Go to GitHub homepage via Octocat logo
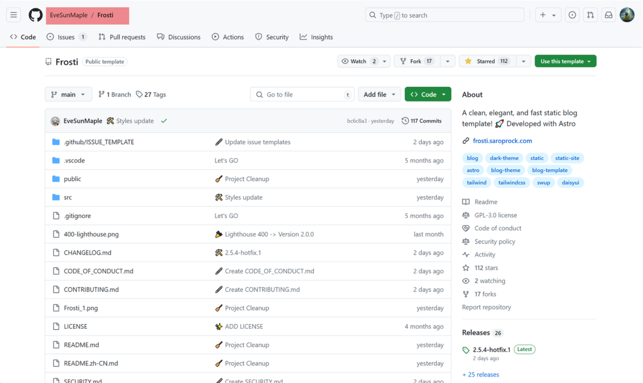Image resolution: width=643 pixels, height=383 pixels. pyautogui.click(x=36, y=15)
